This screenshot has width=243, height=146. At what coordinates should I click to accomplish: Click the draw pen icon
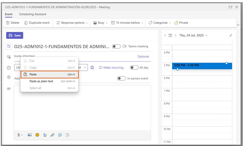pyautogui.click(x=53, y=135)
